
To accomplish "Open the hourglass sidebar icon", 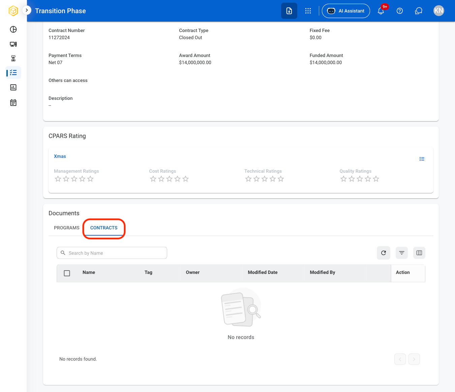I will tap(13, 59).
